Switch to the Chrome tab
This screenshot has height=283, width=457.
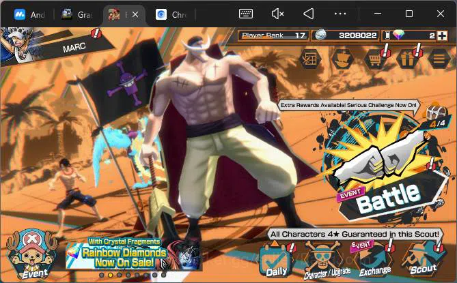[171, 14]
